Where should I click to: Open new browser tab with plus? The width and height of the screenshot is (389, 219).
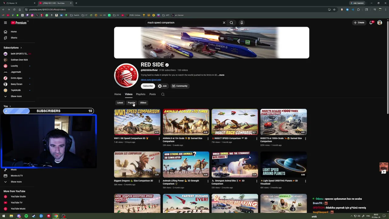point(76,3)
